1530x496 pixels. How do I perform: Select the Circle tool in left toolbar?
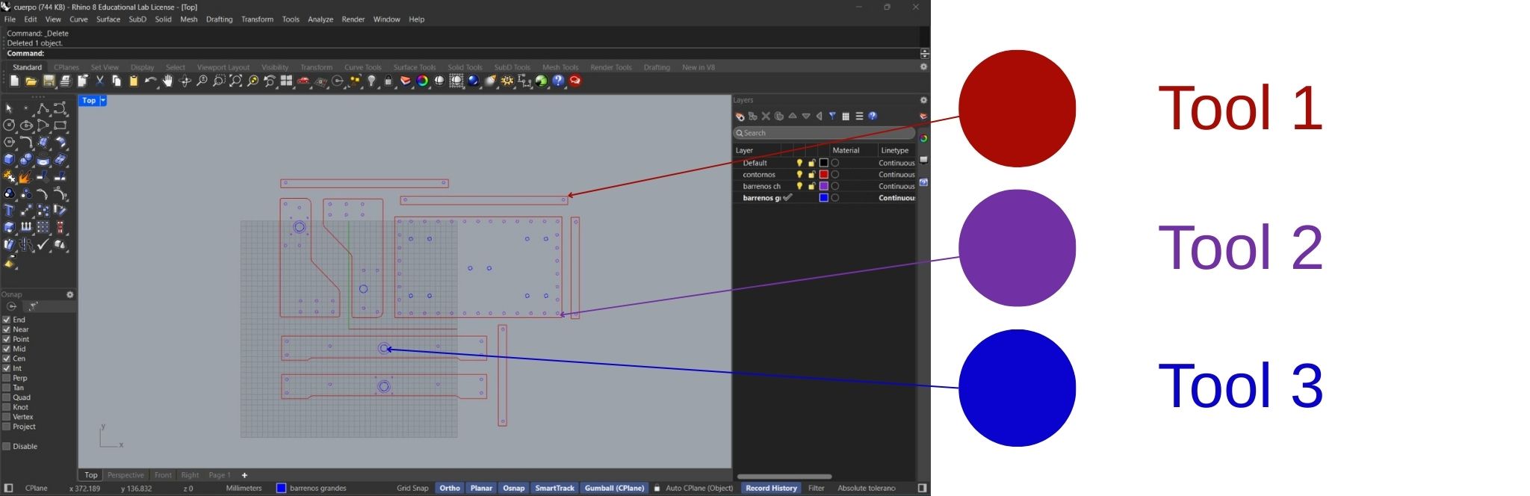(10, 125)
